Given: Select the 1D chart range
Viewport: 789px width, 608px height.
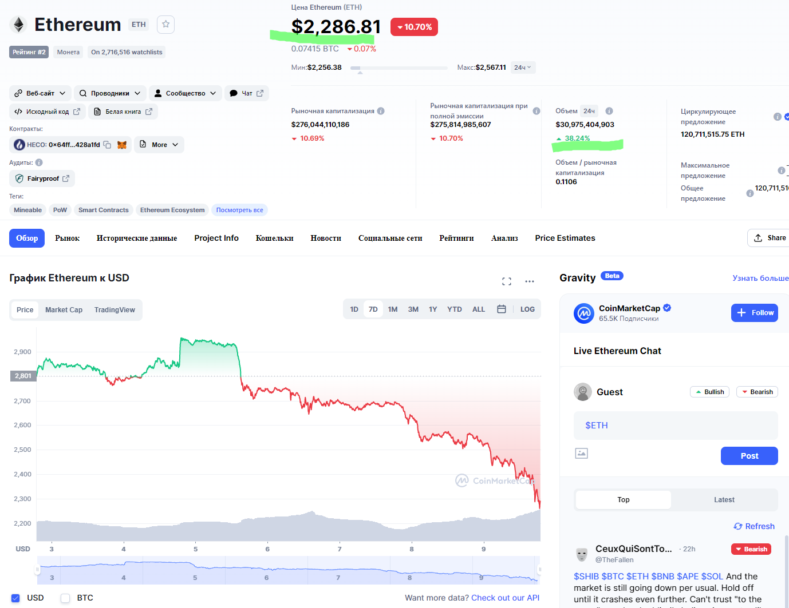Looking at the screenshot, I should pyautogui.click(x=354, y=309).
